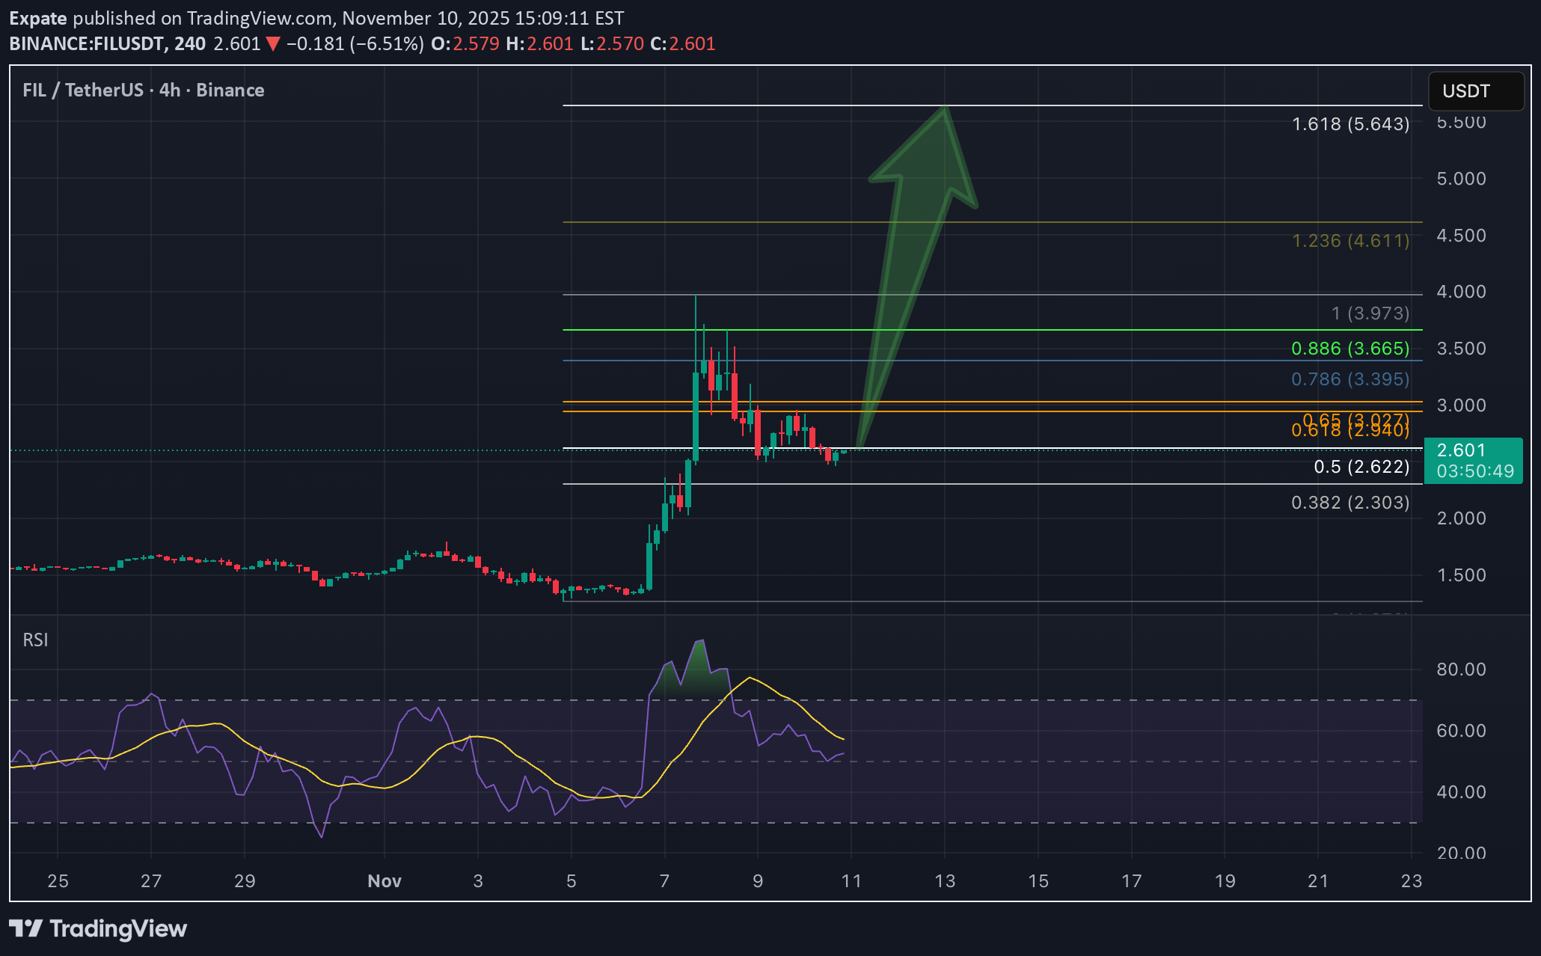
Task: Click the 1 (3.973) Fibonacci level label
Action: click(x=1370, y=313)
